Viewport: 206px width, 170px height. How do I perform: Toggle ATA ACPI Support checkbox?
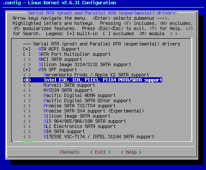click(x=27, y=49)
